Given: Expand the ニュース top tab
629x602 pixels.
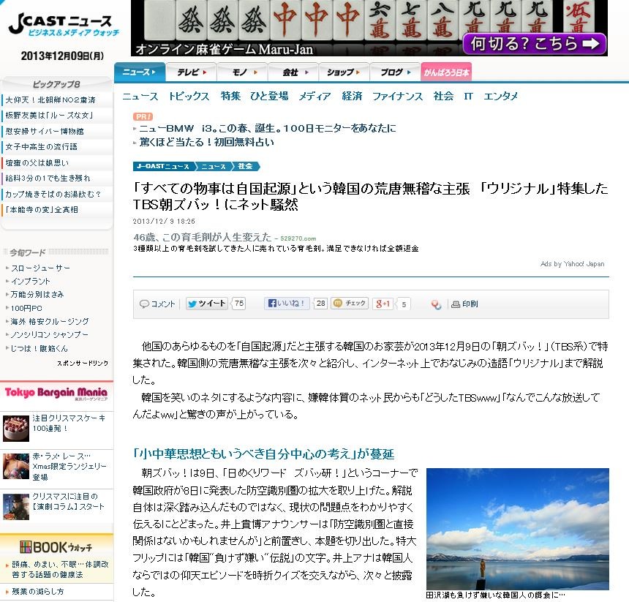Looking at the screenshot, I should pos(139,72).
